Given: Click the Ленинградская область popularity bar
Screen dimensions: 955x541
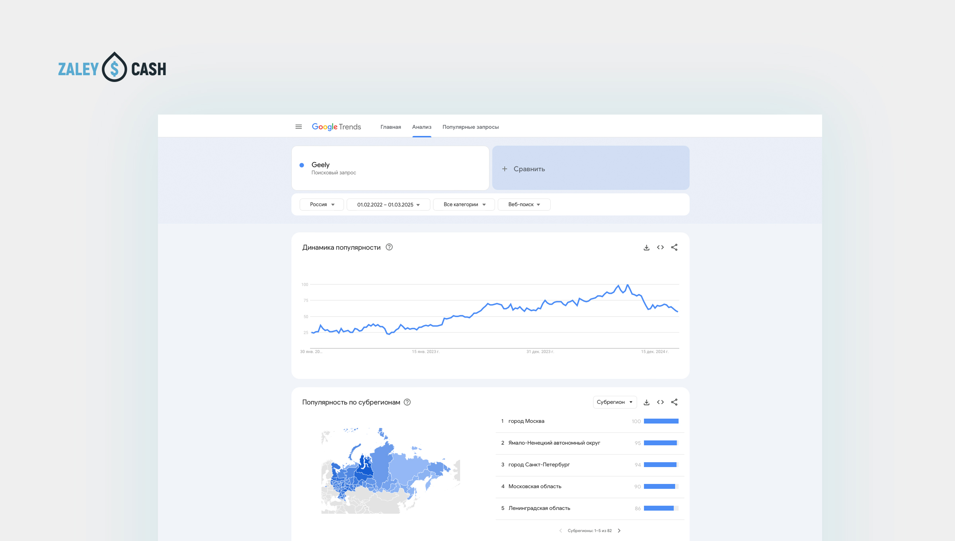Looking at the screenshot, I should [661, 508].
